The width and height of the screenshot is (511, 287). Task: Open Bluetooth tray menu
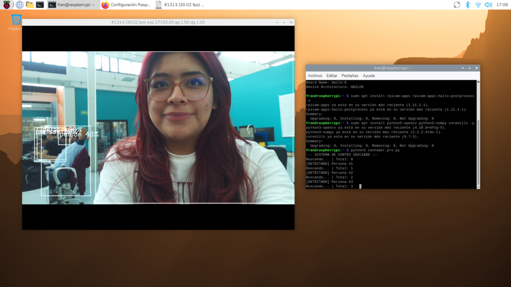[x=468, y=4]
